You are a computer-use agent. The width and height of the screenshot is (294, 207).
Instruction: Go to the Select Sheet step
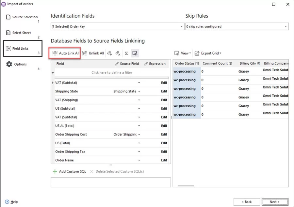point(22,33)
